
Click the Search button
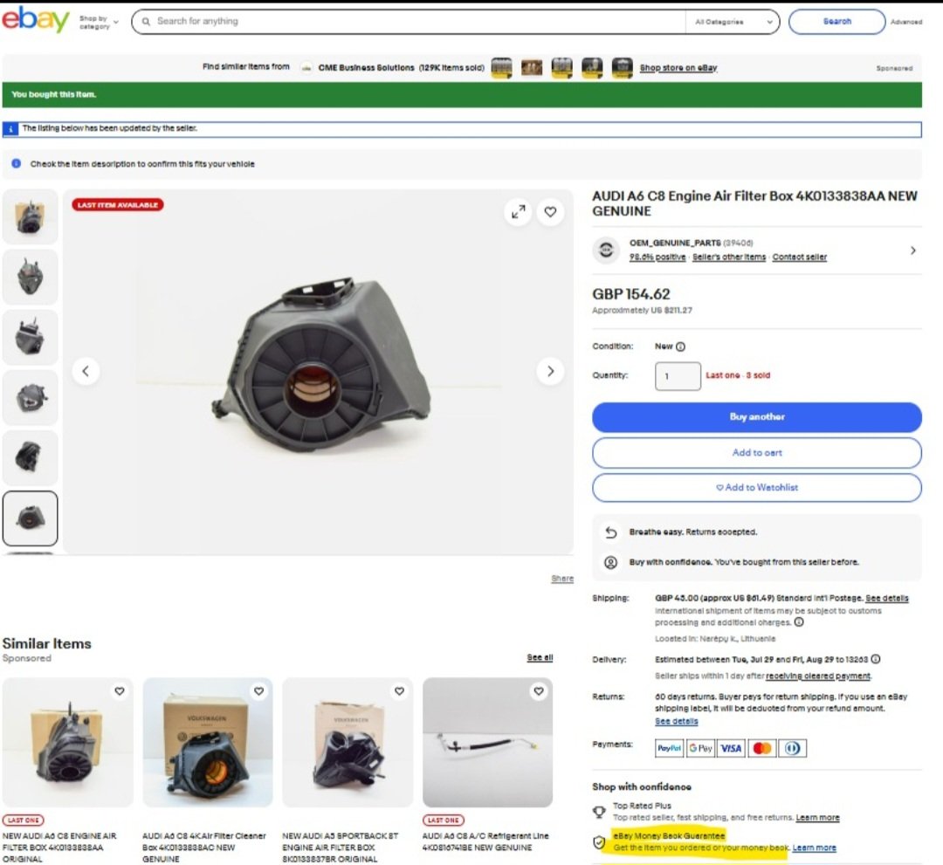(836, 22)
